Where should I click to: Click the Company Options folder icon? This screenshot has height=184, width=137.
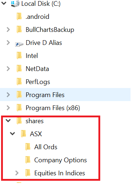(x=28, y=160)
